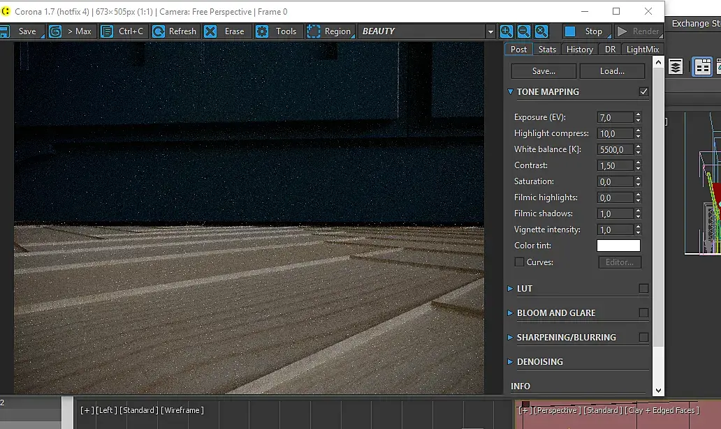The image size is (721, 429).
Task: Click the grid layout icon in 3ds Max
Action: click(703, 67)
